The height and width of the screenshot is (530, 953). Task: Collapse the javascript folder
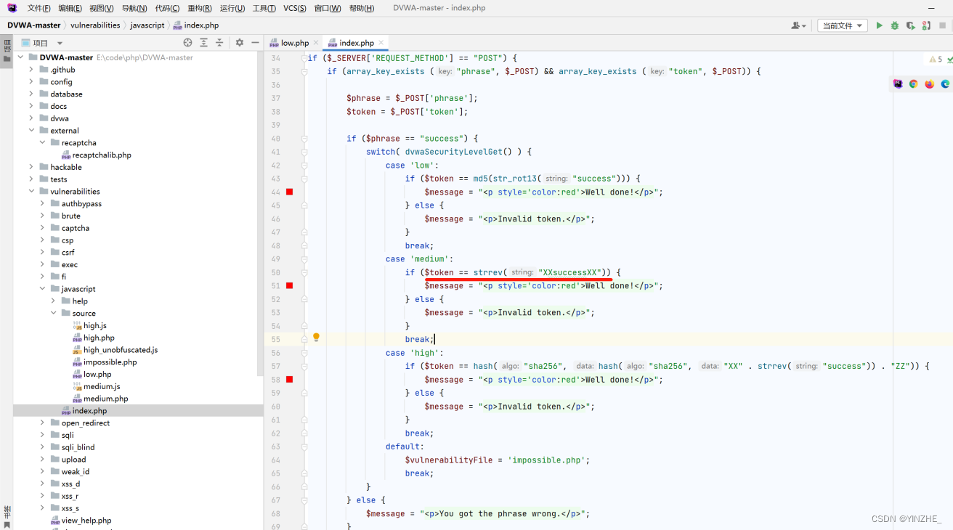[x=42, y=289]
